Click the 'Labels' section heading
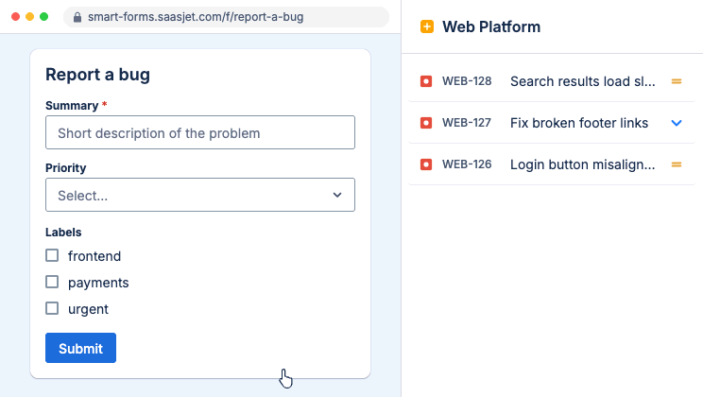This screenshot has width=703, height=397. pyautogui.click(x=63, y=233)
